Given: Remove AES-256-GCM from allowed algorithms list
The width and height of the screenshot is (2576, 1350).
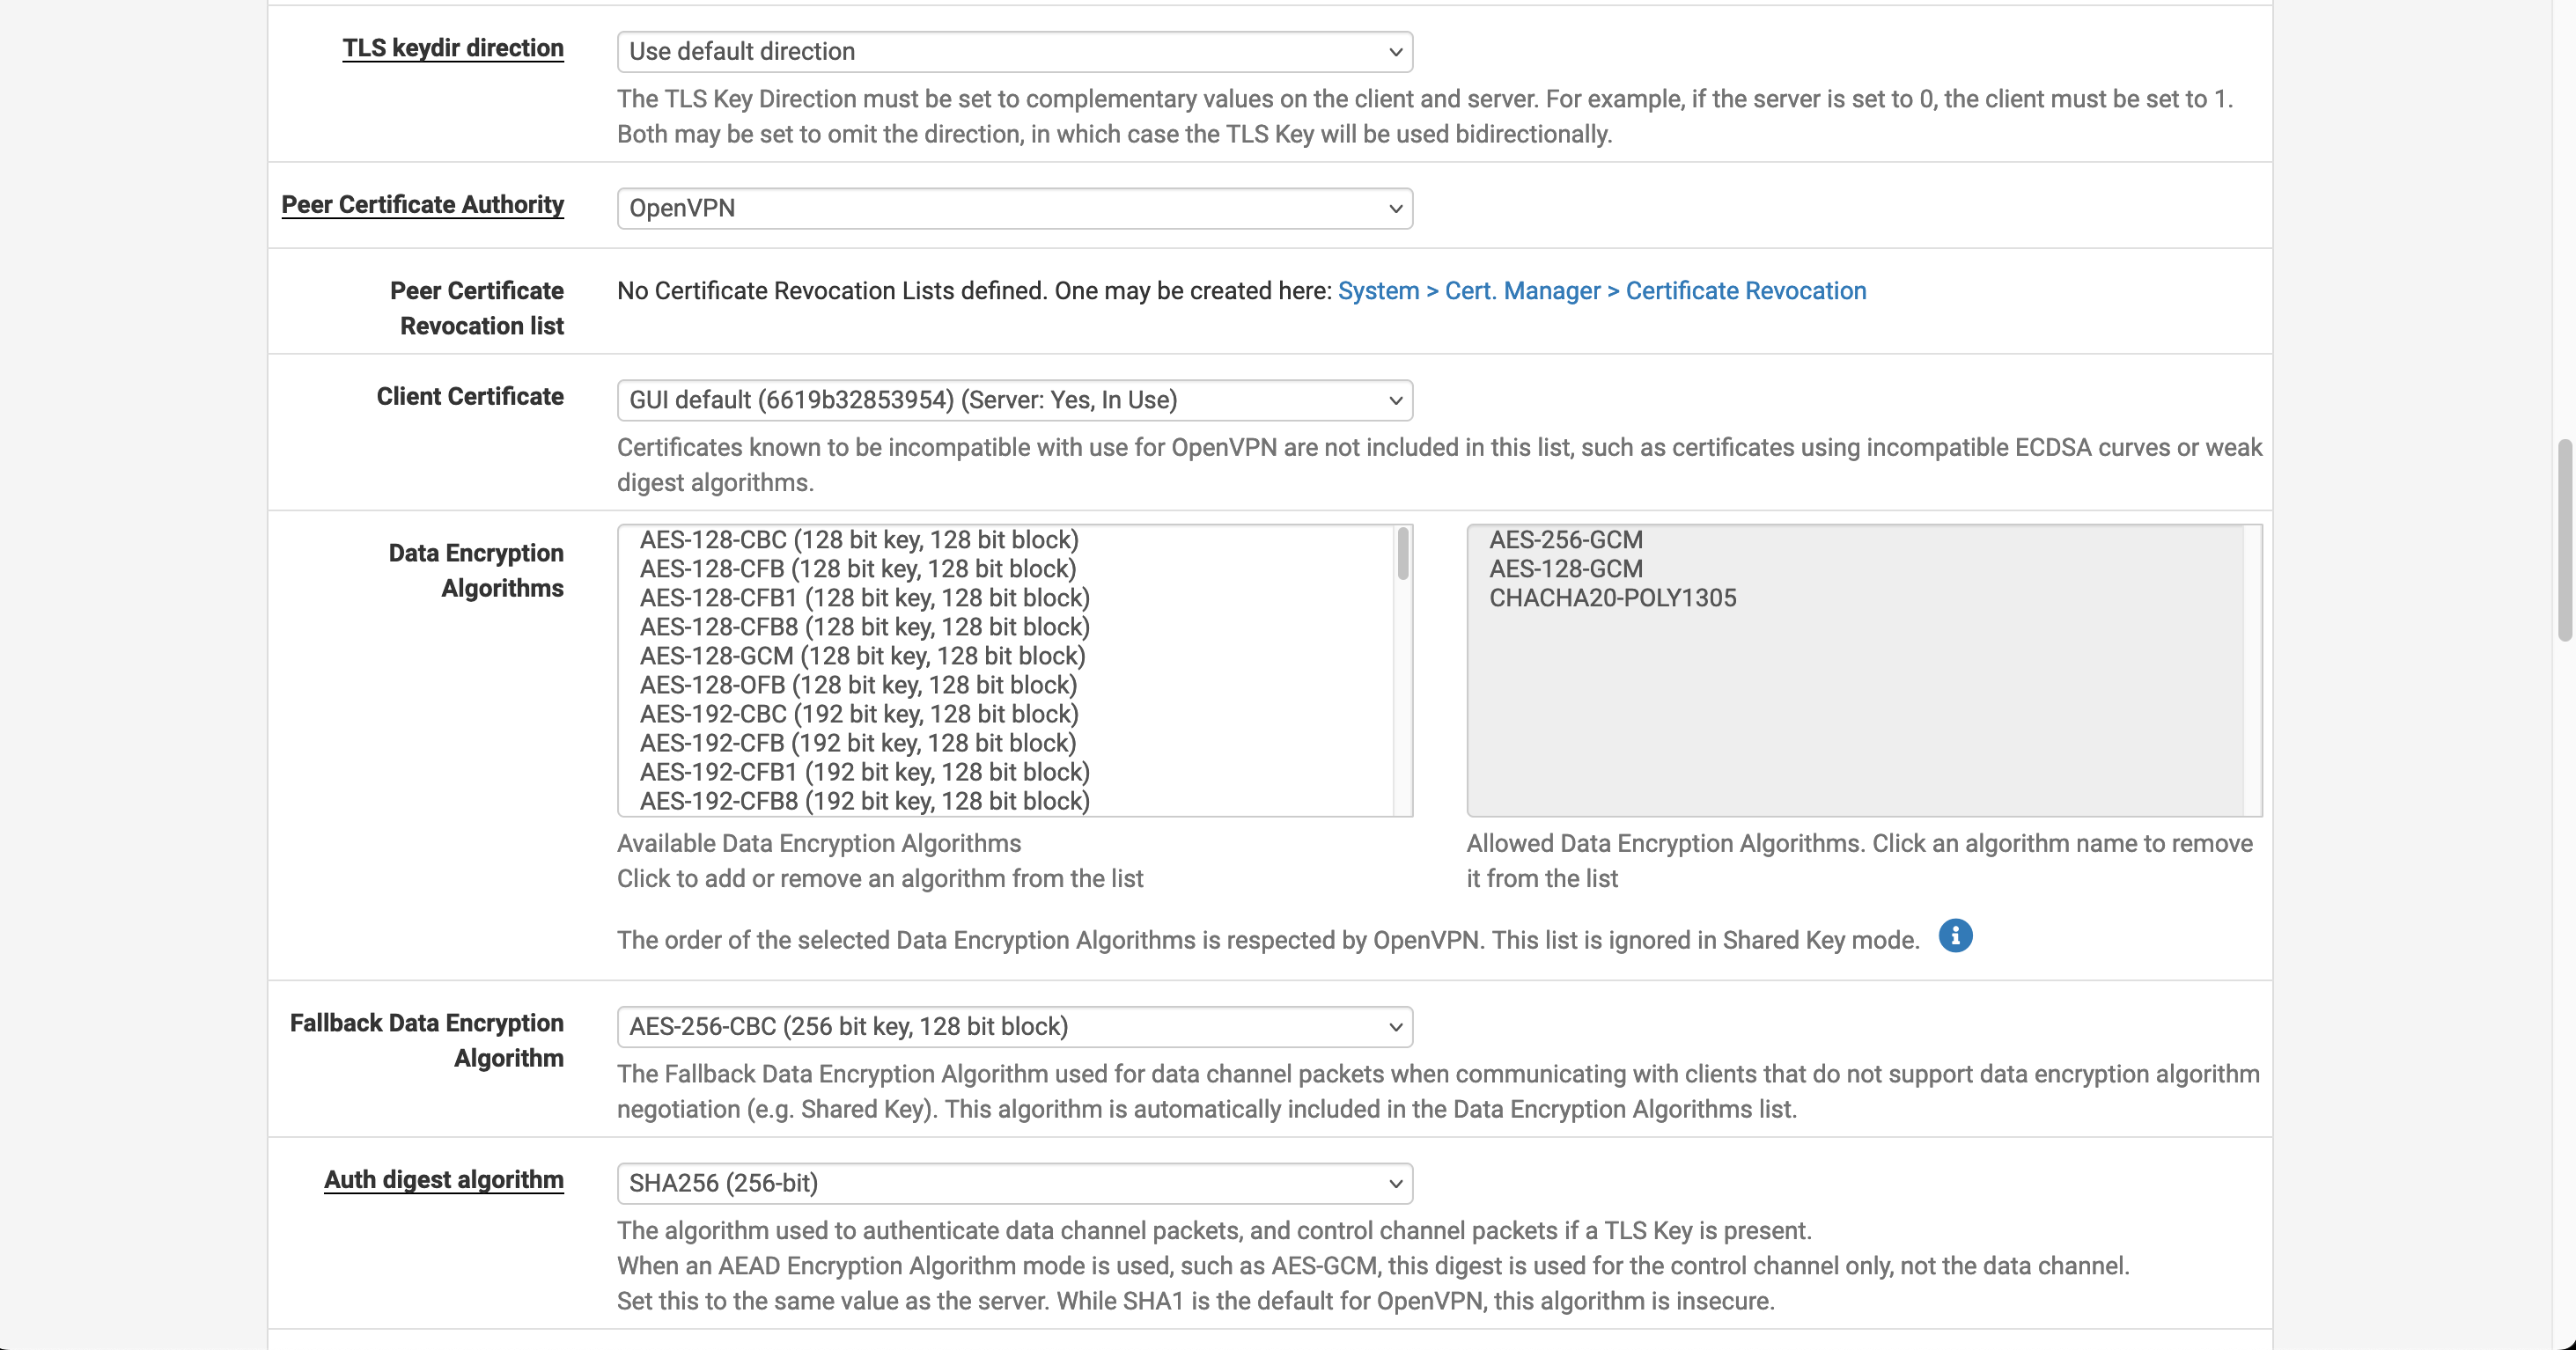Looking at the screenshot, I should coord(1565,540).
